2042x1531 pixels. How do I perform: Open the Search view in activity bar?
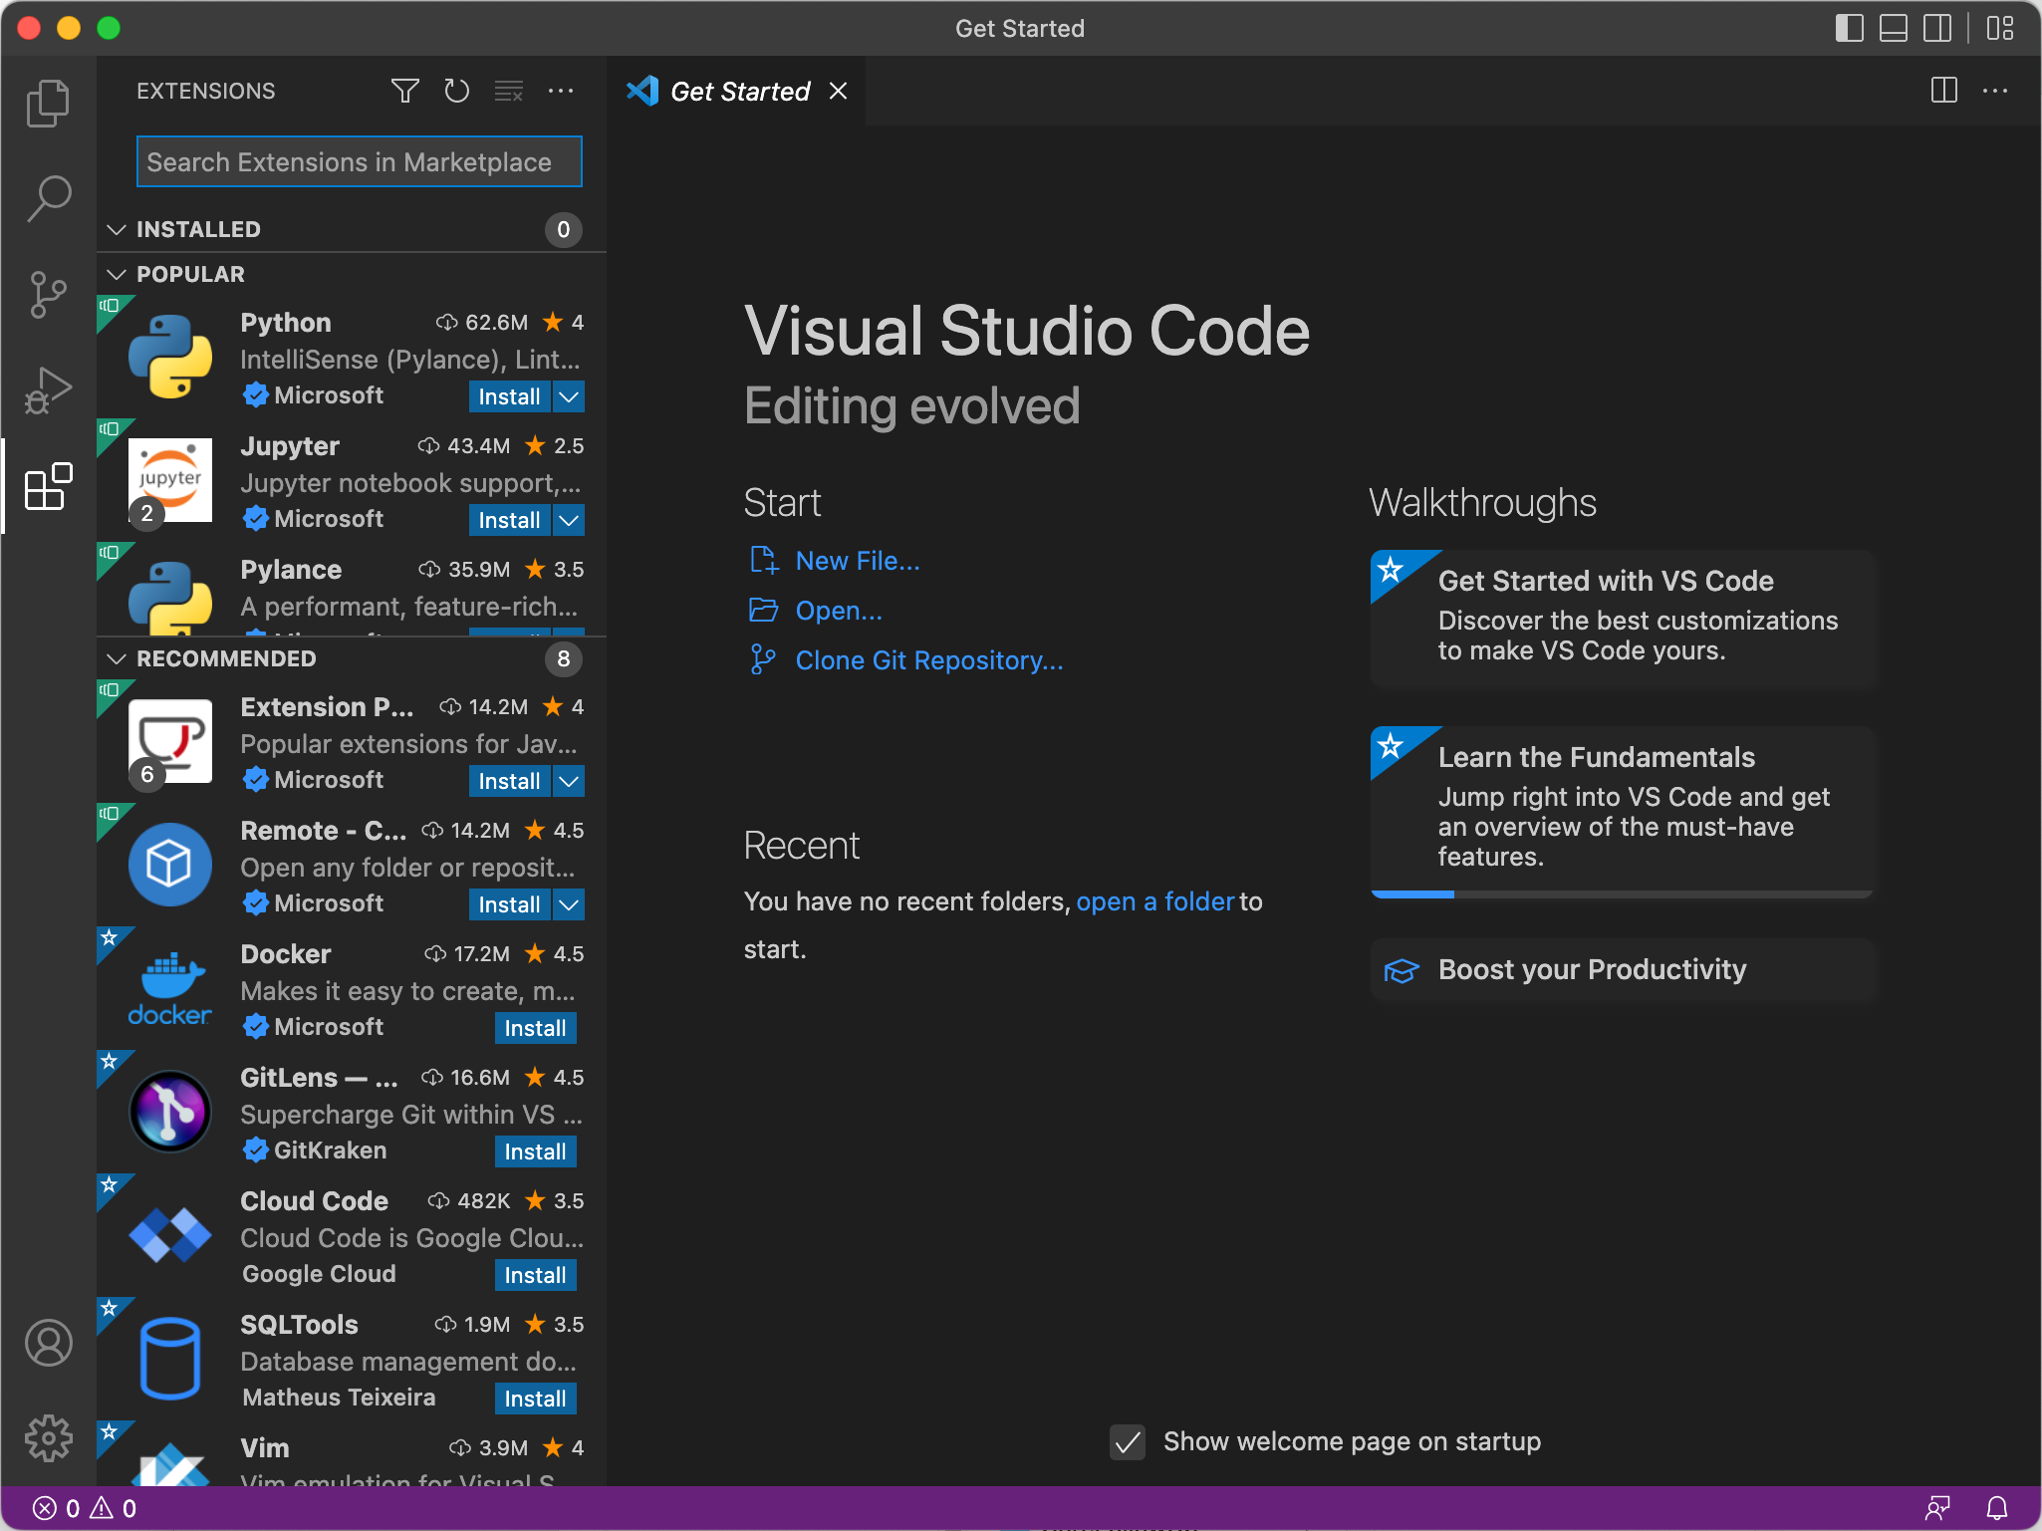(48, 198)
